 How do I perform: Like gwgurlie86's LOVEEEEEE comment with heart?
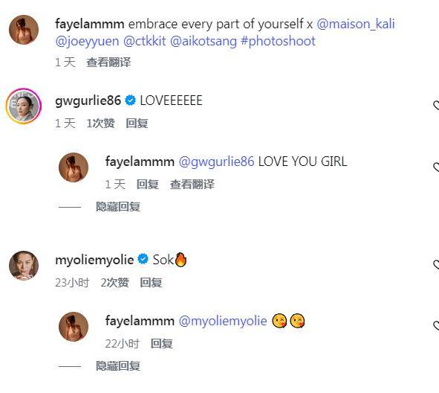pyautogui.click(x=436, y=106)
